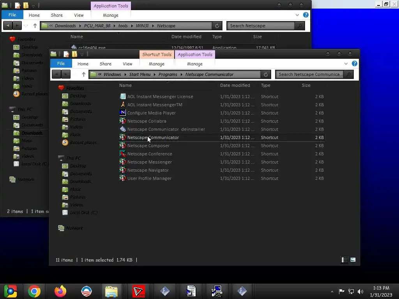Select Downloads under This PC, back window

32,133
